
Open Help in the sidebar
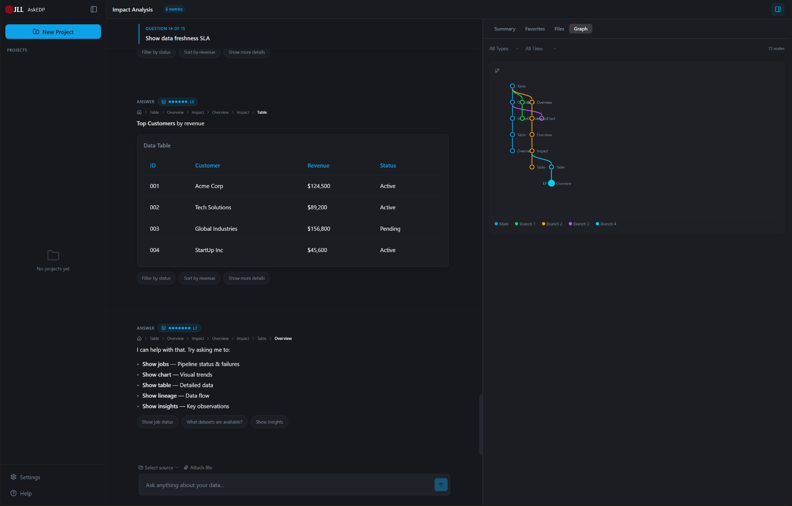(21, 493)
